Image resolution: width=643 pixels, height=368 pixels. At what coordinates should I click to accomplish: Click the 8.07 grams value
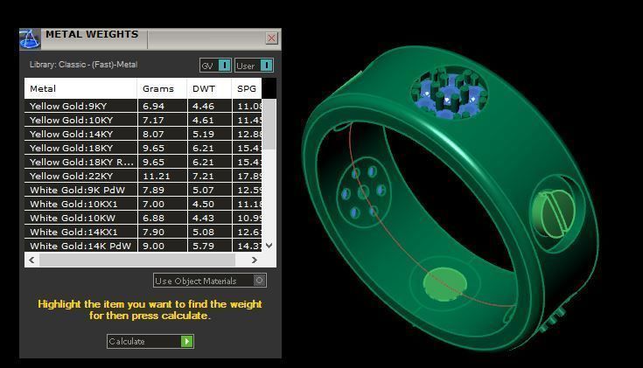click(153, 134)
